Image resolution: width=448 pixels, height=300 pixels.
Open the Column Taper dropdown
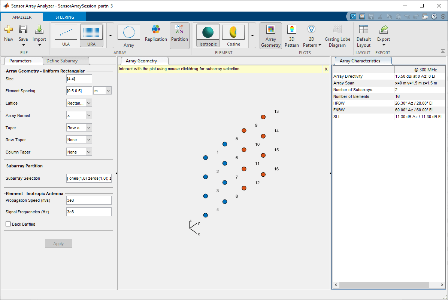tap(89, 152)
